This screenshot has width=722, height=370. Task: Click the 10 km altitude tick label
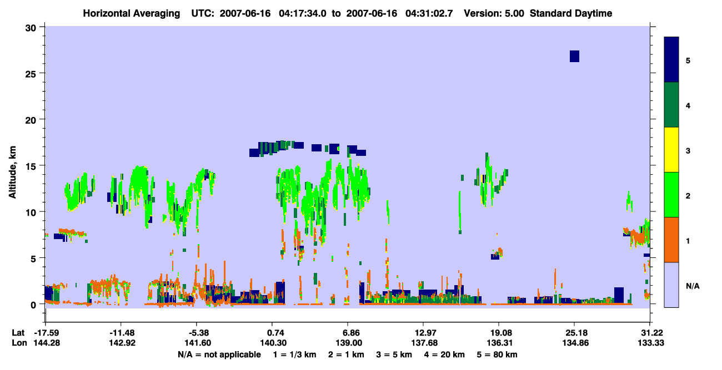pyautogui.click(x=32, y=212)
